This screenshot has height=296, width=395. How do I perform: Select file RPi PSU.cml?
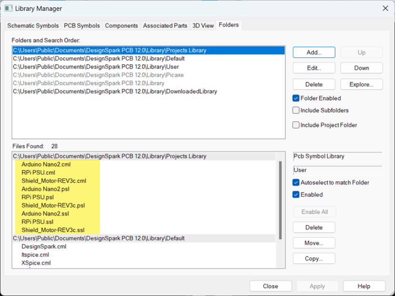coord(38,173)
